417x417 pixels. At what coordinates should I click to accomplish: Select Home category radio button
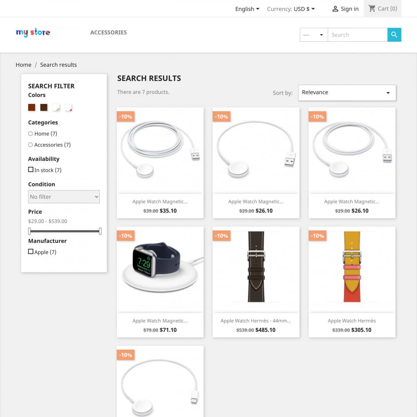coord(30,133)
